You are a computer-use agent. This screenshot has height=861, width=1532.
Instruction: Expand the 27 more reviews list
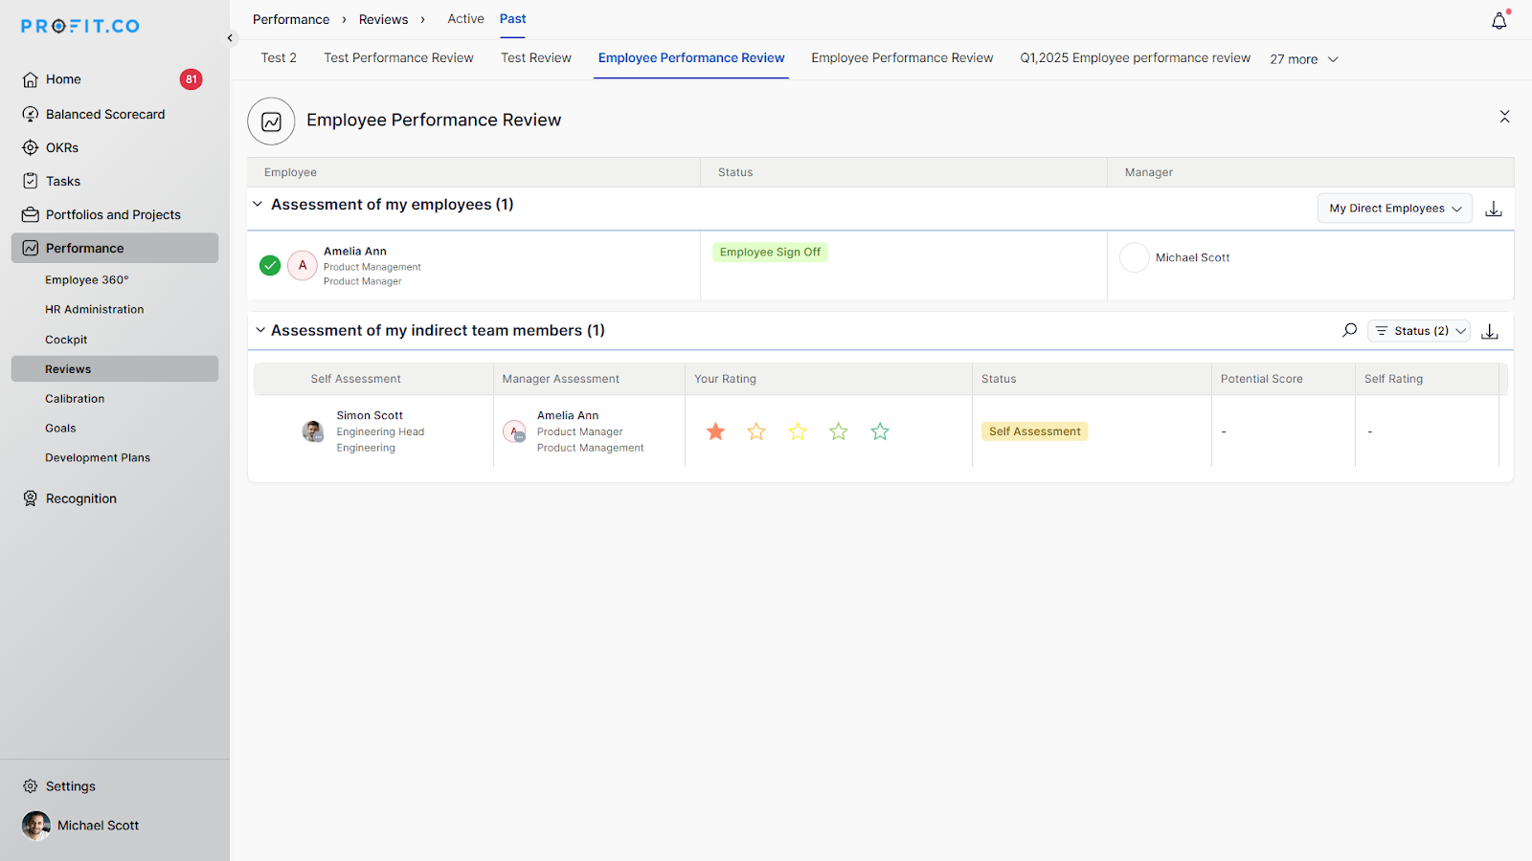coord(1303,59)
